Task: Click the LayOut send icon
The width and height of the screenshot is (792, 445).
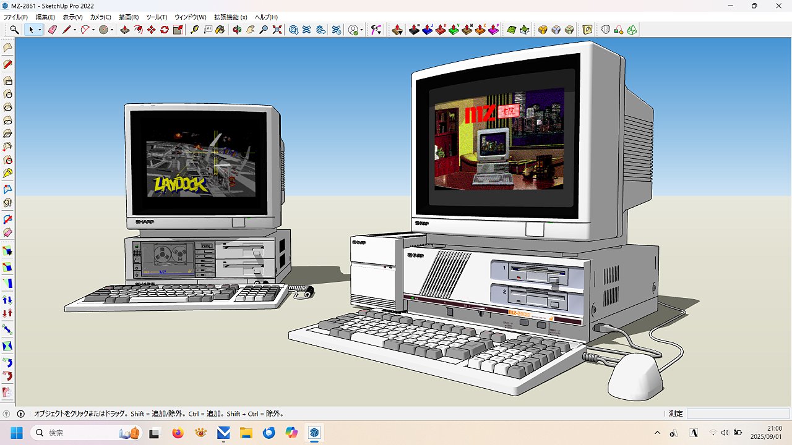Action: click(x=320, y=30)
